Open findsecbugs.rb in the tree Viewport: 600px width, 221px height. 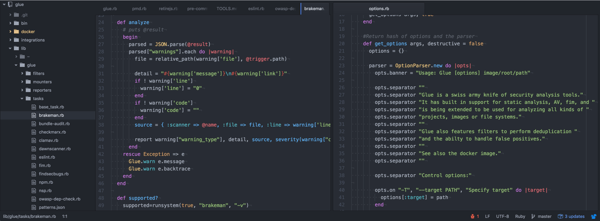pyautogui.click(x=53, y=173)
